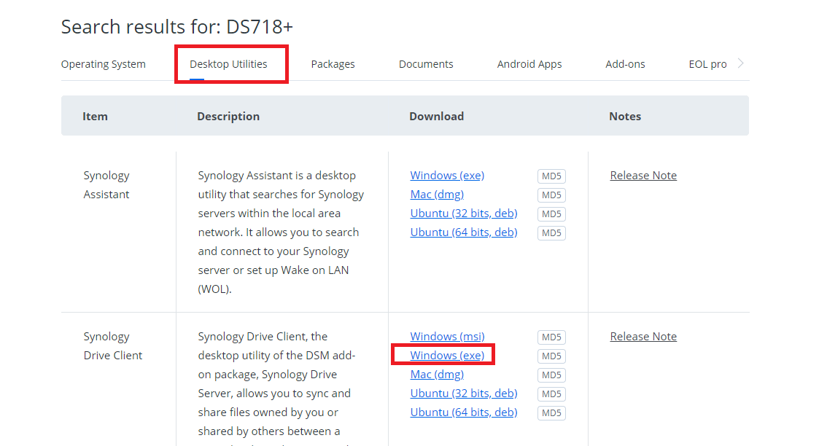
Task: Download Synology Drive Client Mac (dmg)
Action: 437,375
